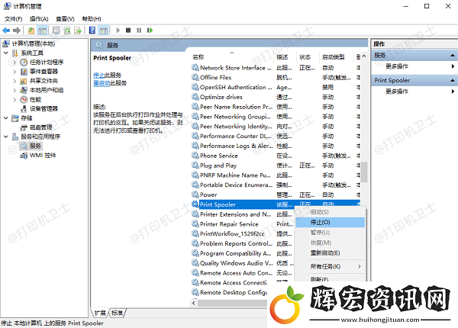Select the Phone Service row
458x328 pixels.
coord(276,156)
